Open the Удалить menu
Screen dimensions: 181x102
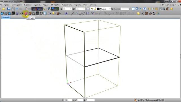click(x=38, y=5)
